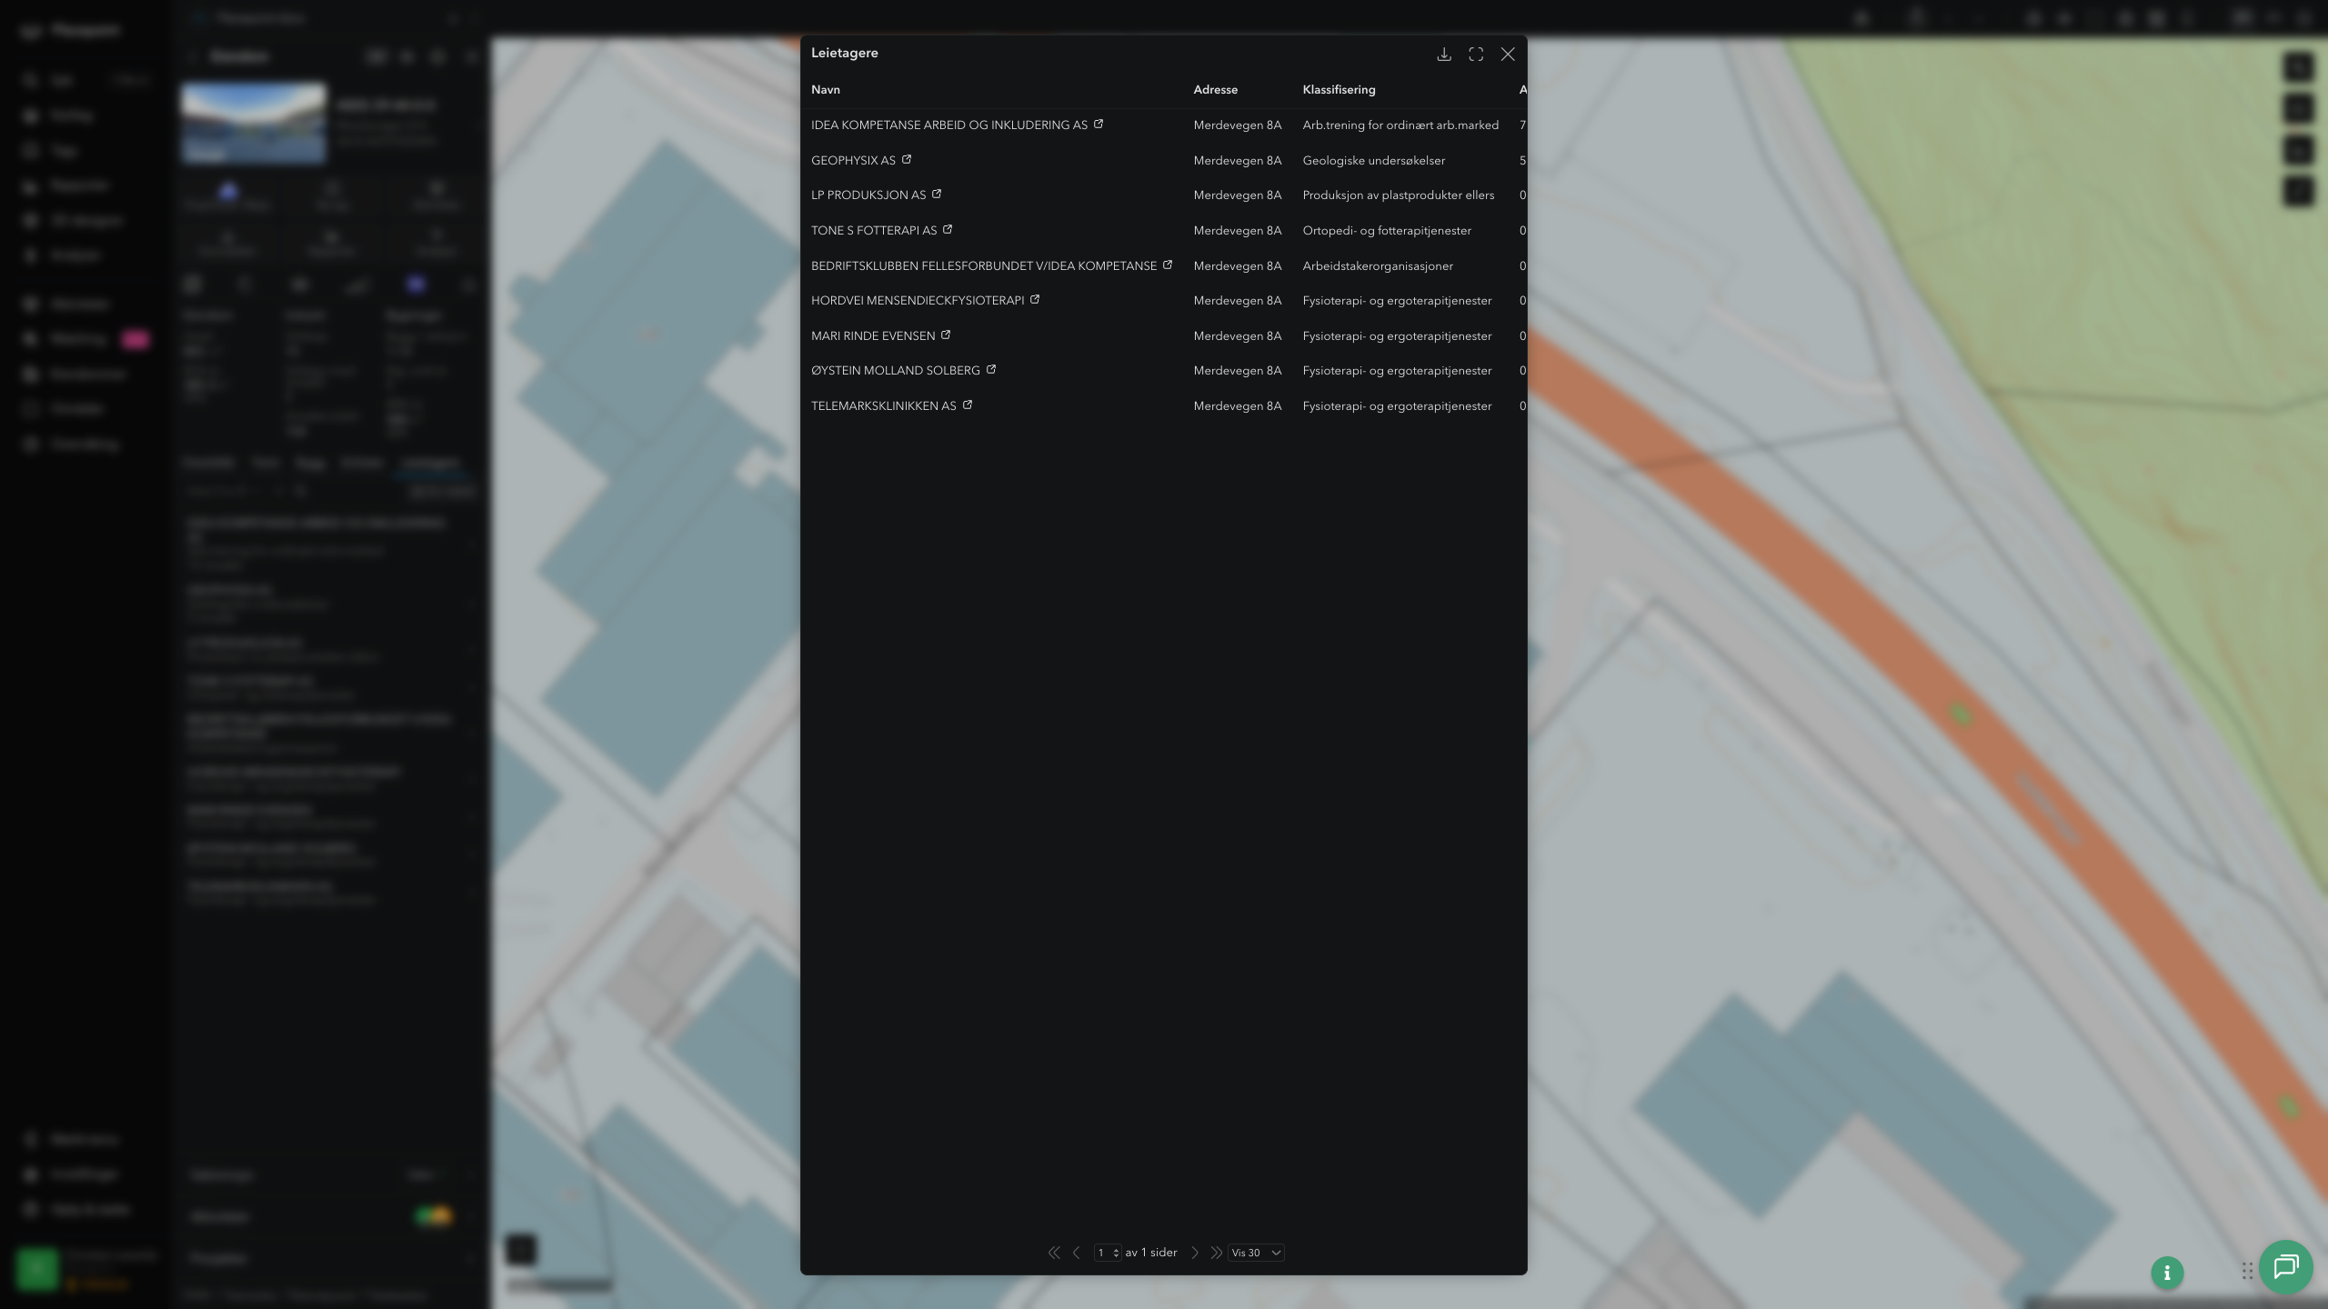The height and width of the screenshot is (1309, 2328).
Task: Open external link icon for BEDRIFTSKLUBBEN FELLESFORBUNDET
Action: point(1168,265)
